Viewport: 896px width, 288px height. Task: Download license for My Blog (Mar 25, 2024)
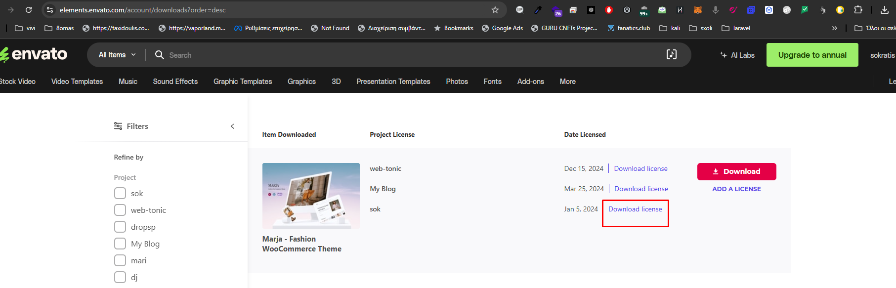[641, 189]
